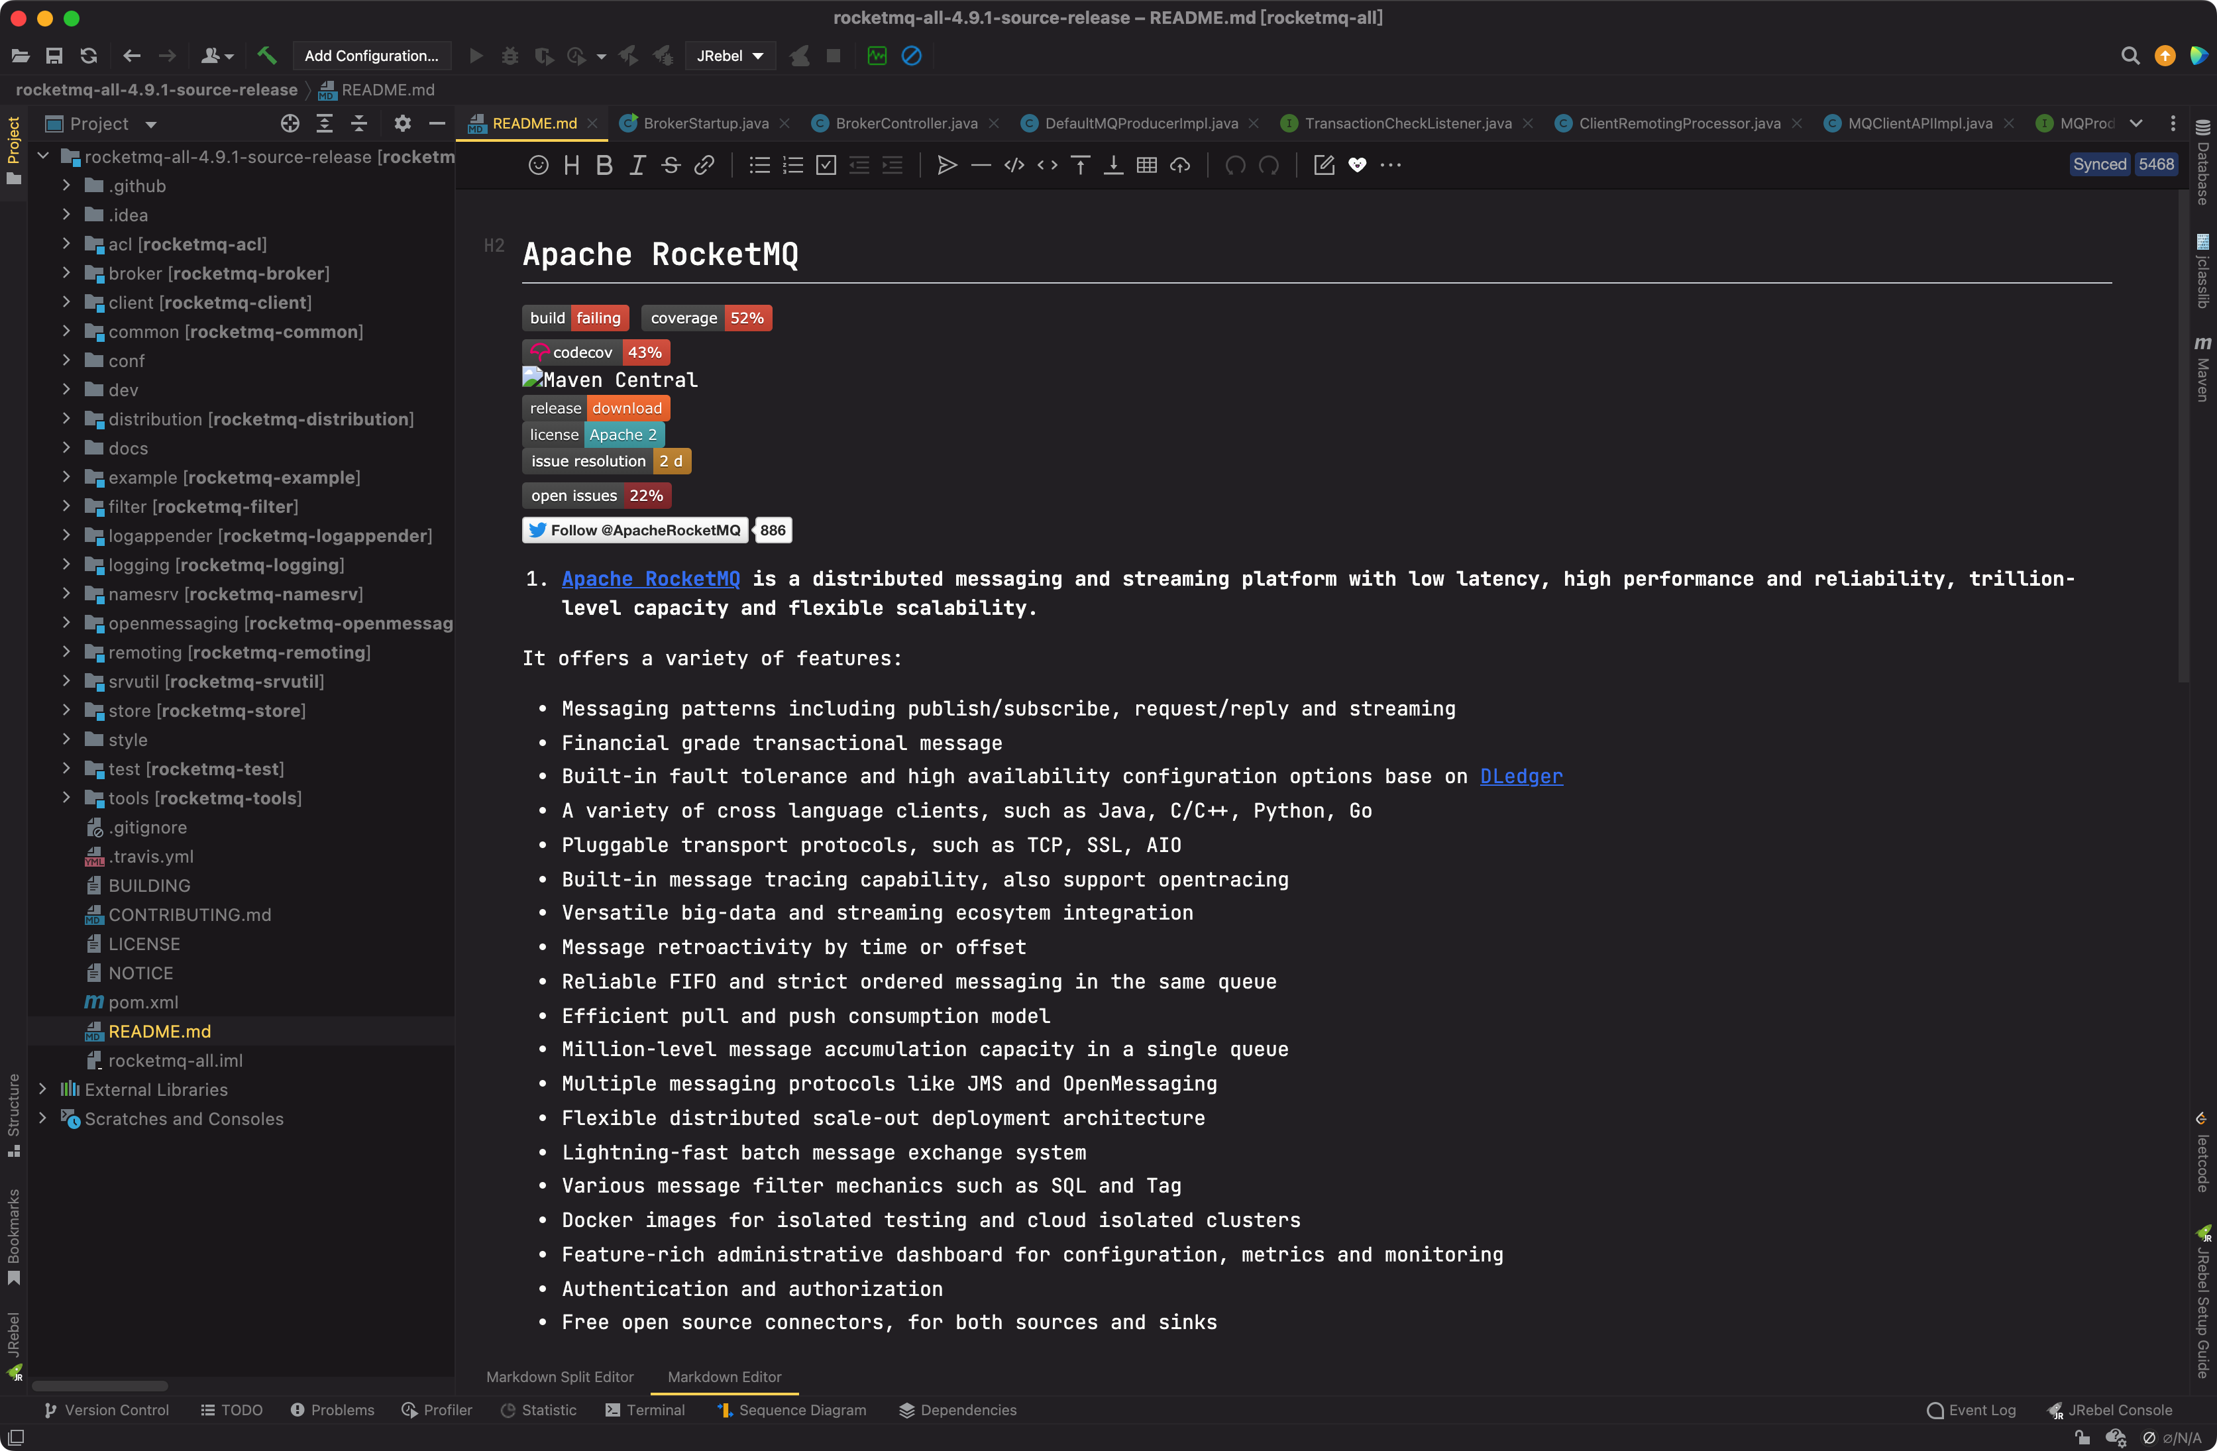Click the Bold formatting icon

[x=604, y=165]
